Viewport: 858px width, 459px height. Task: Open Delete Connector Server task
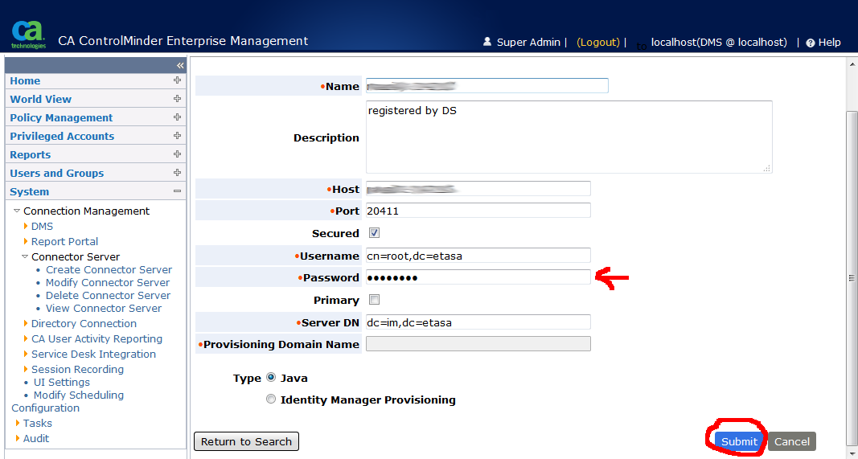tap(109, 296)
